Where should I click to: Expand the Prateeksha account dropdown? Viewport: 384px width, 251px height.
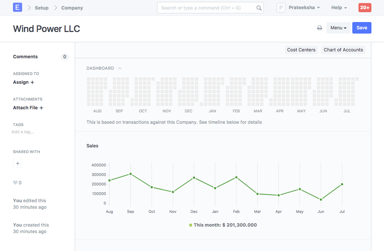(318, 7)
